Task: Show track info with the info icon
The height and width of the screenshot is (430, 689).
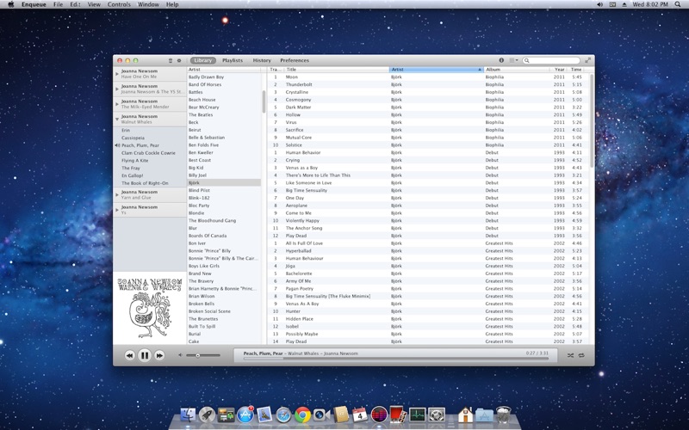Action: tap(501, 60)
